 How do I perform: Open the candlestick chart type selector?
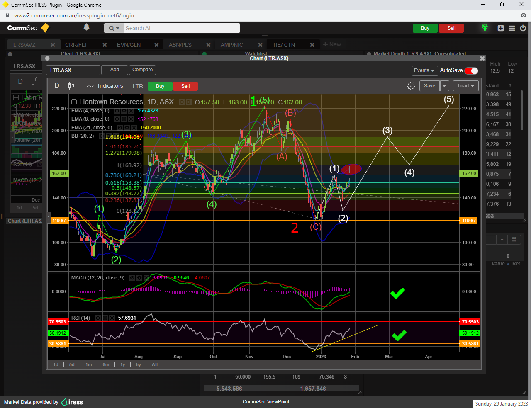[x=71, y=86]
